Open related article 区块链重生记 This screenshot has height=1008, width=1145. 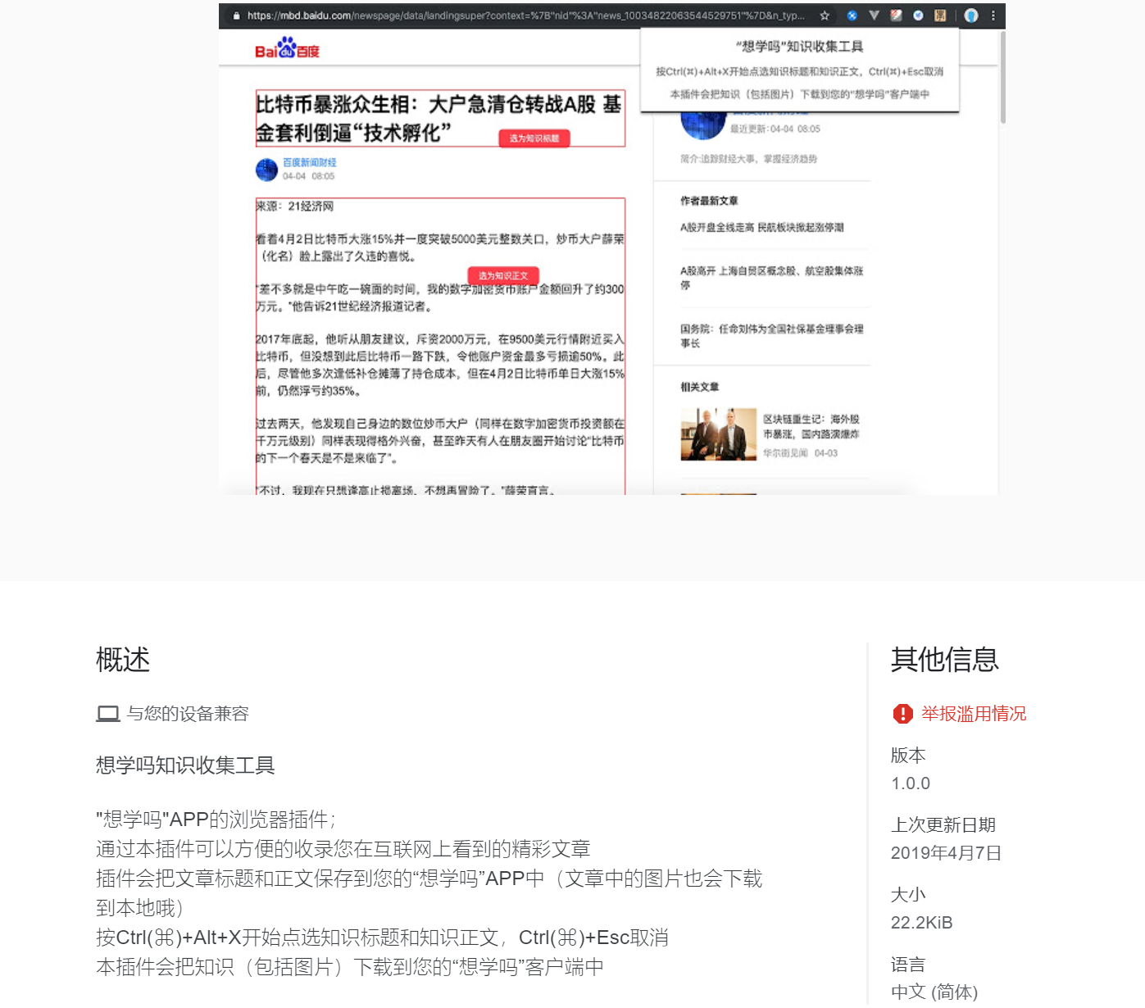811,426
